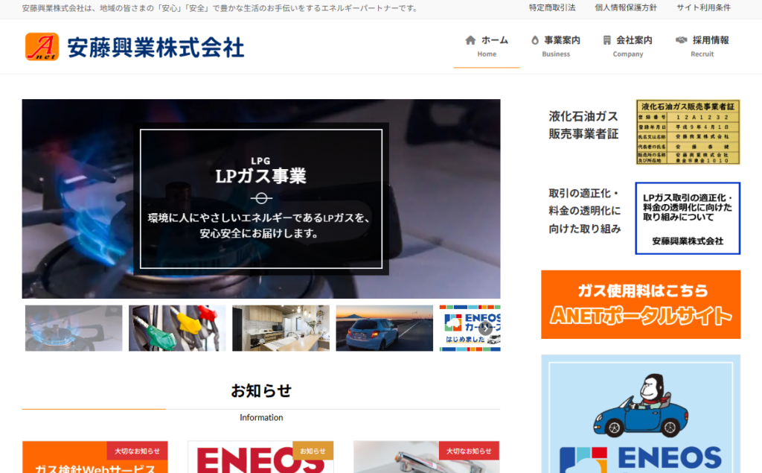
Task: Click the 液化石油ガス販売事業者証 sidebar label
Action: click(x=583, y=125)
